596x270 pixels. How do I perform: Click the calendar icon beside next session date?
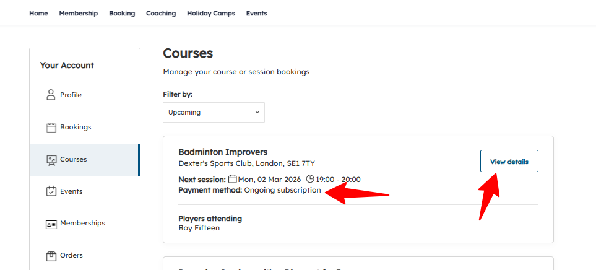pyautogui.click(x=233, y=180)
